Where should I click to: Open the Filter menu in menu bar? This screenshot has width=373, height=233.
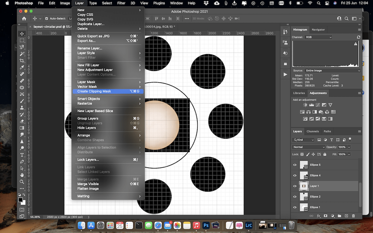[121, 3]
